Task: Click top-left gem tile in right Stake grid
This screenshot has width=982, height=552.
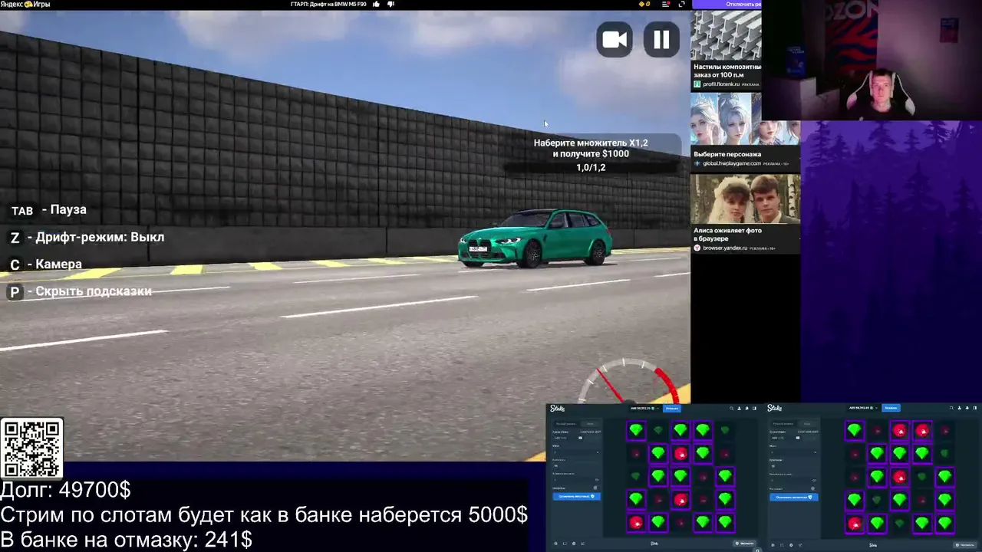Action: (x=854, y=431)
